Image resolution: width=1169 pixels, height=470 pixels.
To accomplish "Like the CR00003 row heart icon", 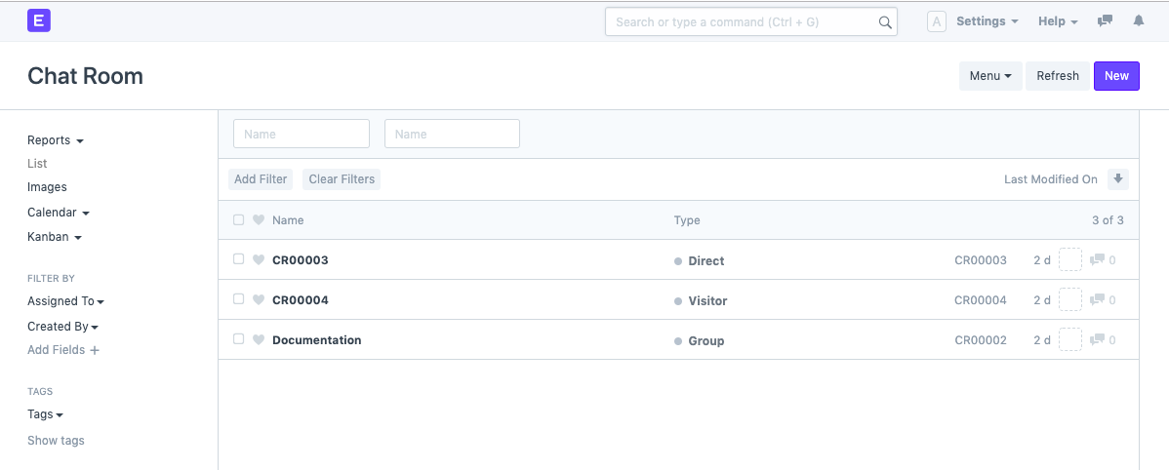I will [x=259, y=260].
